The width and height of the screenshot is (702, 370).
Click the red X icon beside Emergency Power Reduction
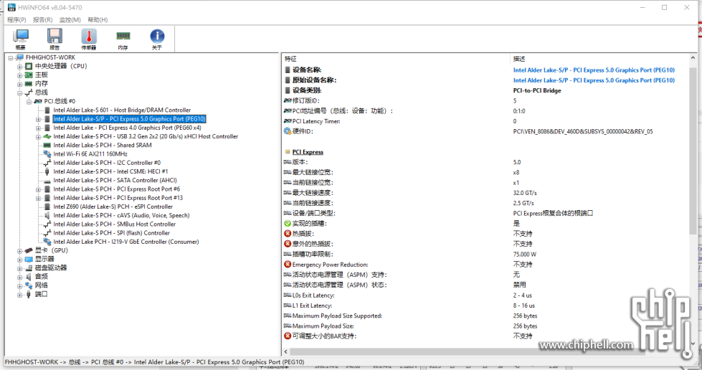pos(288,265)
